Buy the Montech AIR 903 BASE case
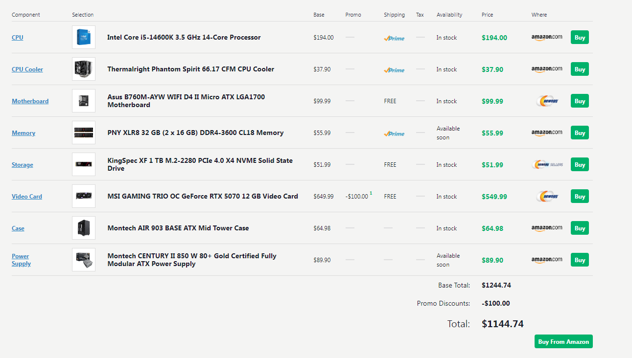632x358 pixels. pos(580,228)
